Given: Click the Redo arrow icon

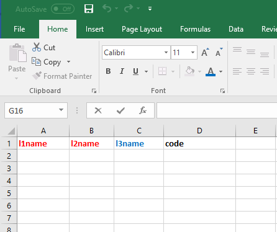Looking at the screenshot, I should [x=129, y=9].
